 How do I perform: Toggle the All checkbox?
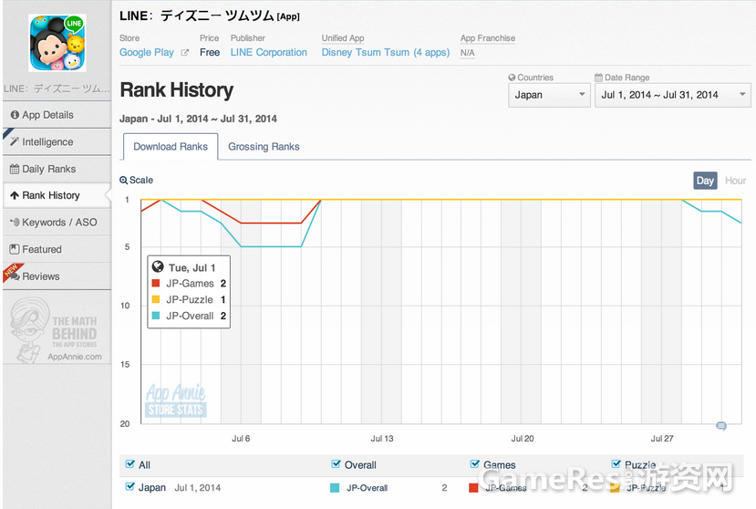pos(129,464)
